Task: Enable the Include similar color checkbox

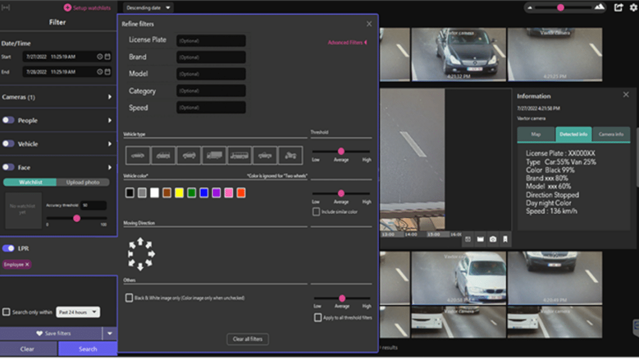Action: [x=317, y=211]
